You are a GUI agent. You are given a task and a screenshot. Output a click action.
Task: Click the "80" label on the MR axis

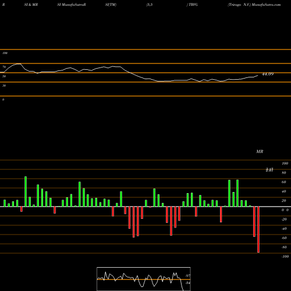284,173
